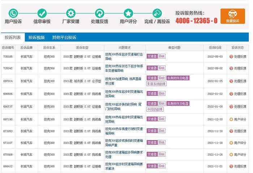This screenshot has height=173, width=253.
Task: Click the 处理反馈 status icon for complaint 673263
Action: click(231, 131)
